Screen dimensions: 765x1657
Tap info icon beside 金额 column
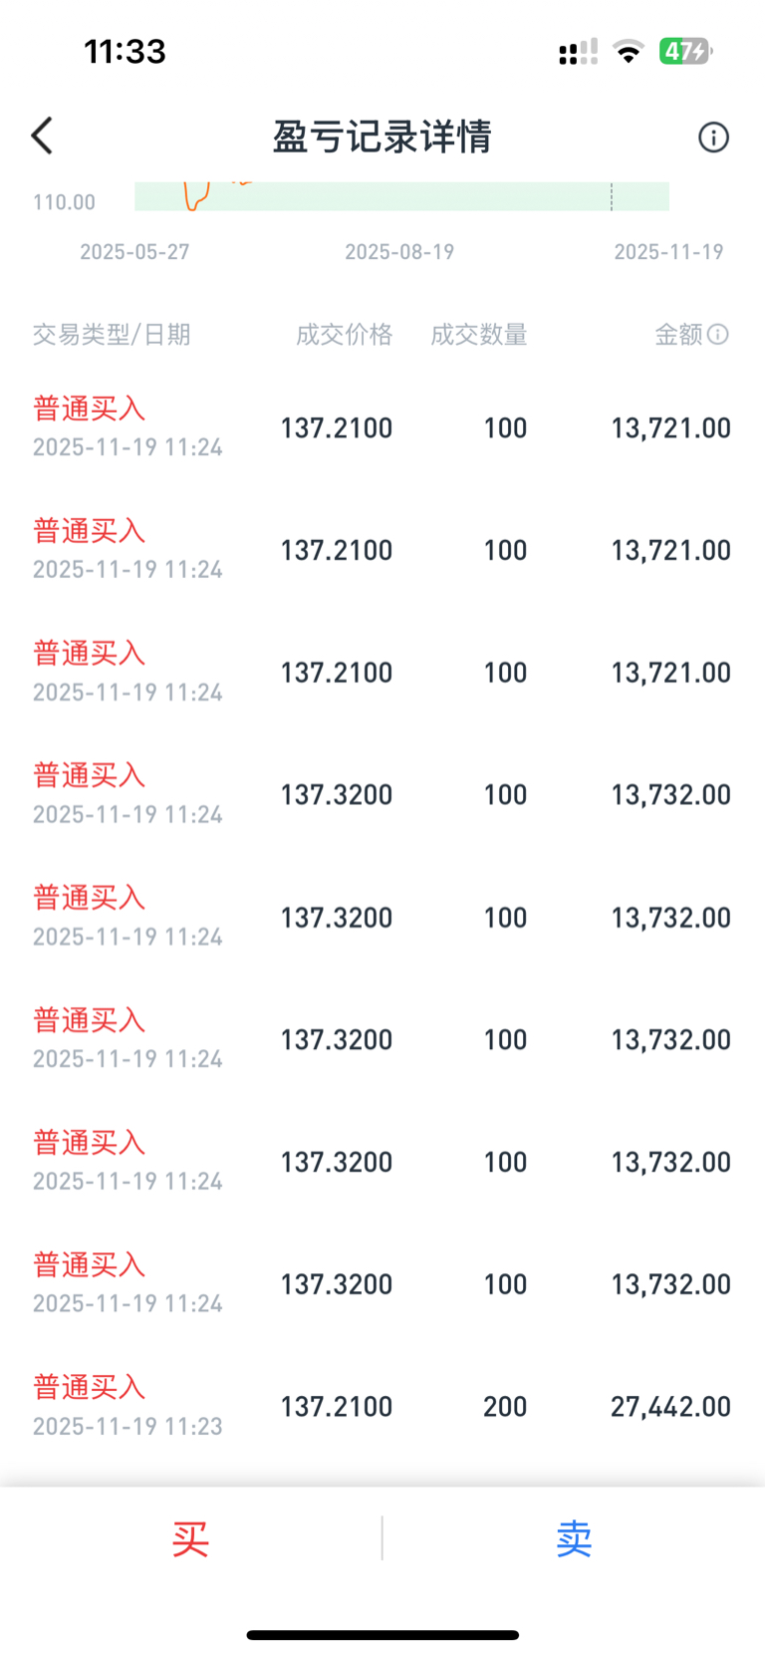pyautogui.click(x=718, y=335)
